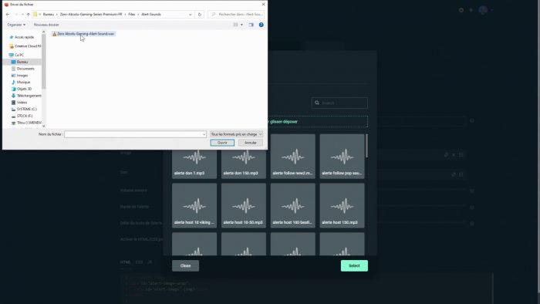Click the Ouvrir button
This screenshot has width=540, height=304.
pyautogui.click(x=222, y=143)
